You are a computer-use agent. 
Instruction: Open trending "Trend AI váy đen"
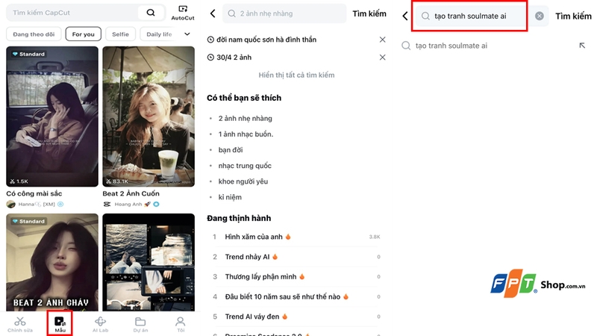click(x=296, y=317)
